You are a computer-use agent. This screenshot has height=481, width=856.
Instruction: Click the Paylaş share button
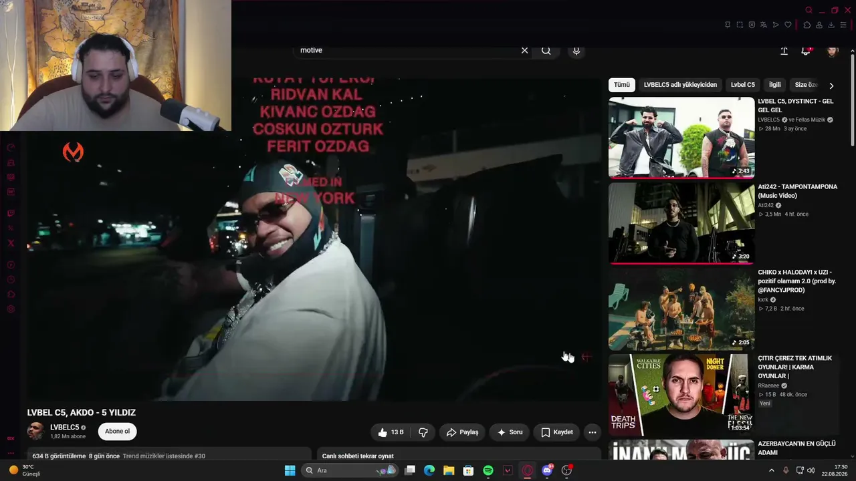(462, 432)
